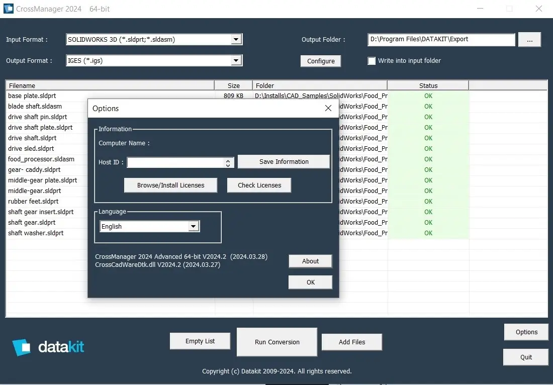Select blade shaft.sldasm file
The height and width of the screenshot is (385, 553).
35,106
